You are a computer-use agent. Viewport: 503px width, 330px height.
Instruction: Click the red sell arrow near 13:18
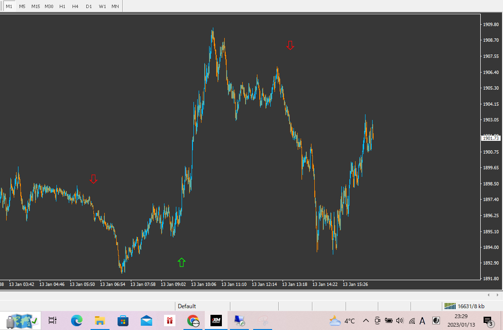(290, 45)
